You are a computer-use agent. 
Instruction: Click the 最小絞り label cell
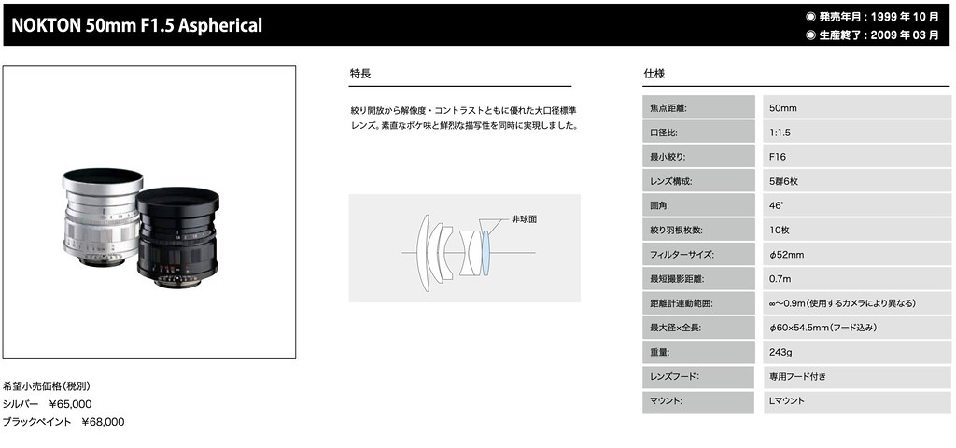coord(698,156)
